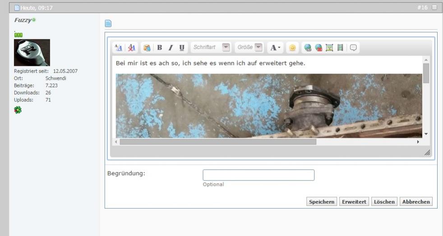The height and width of the screenshot is (236, 443).
Task: Switch editor source mode icon
Action: [x=118, y=47]
